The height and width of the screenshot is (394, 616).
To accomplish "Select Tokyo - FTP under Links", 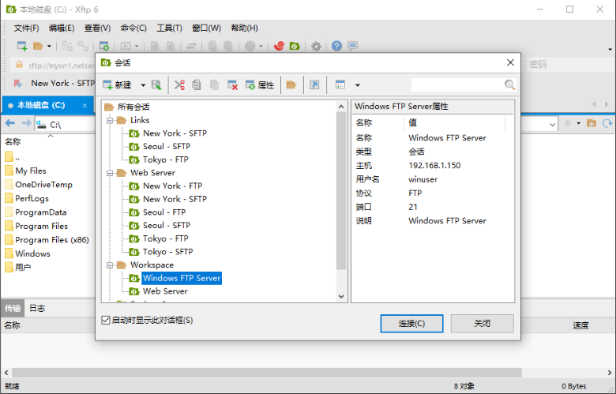I will pos(165,159).
